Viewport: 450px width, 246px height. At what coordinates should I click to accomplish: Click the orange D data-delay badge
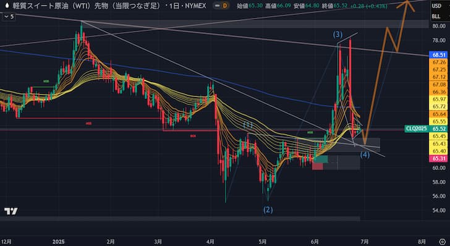[x=225, y=6]
